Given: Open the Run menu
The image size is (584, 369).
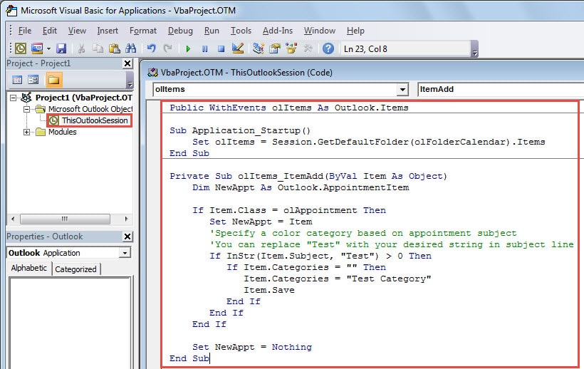Looking at the screenshot, I should click(212, 31).
